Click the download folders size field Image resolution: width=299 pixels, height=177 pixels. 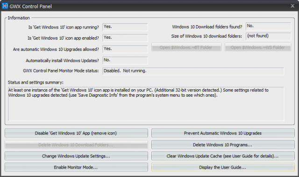268,36
